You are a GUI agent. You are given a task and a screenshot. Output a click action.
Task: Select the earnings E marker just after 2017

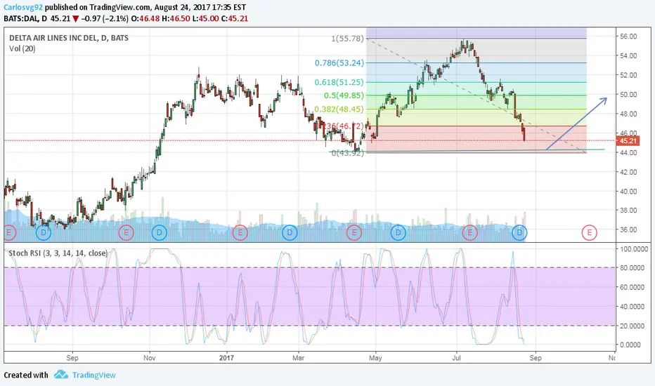[240, 232]
